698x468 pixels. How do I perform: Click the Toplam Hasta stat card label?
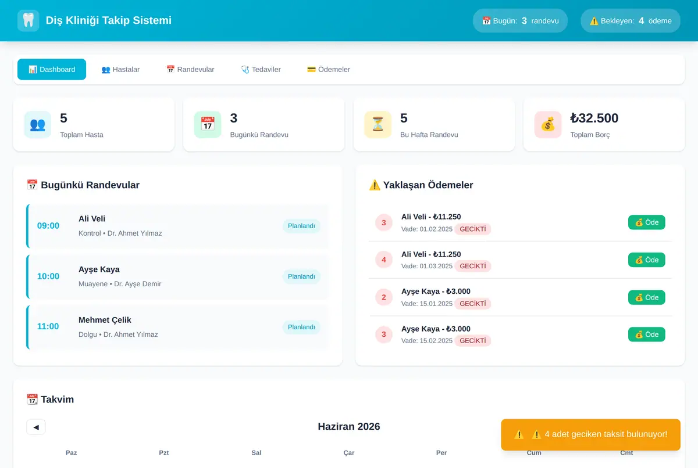(81, 135)
